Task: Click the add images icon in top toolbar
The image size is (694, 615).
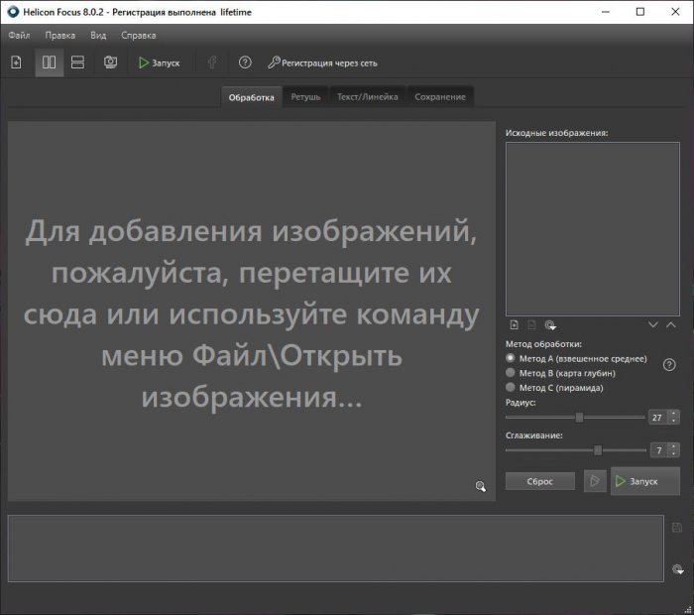Action: pyautogui.click(x=16, y=62)
